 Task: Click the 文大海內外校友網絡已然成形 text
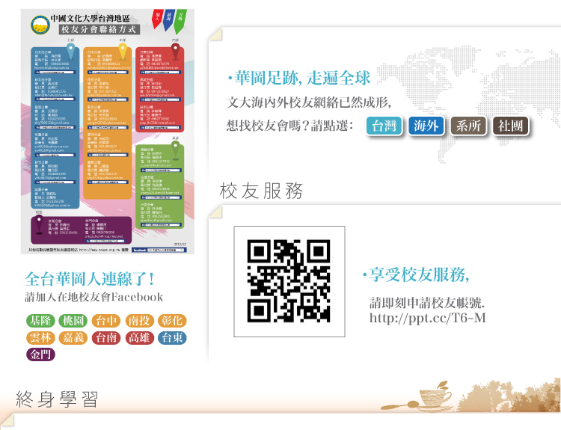tap(309, 102)
